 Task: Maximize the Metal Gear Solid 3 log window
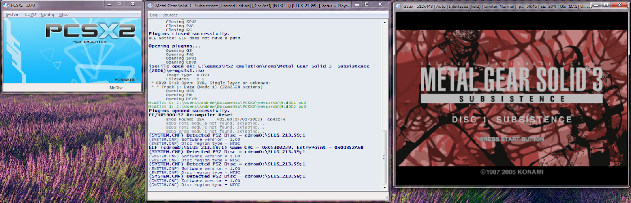coord(366,4)
